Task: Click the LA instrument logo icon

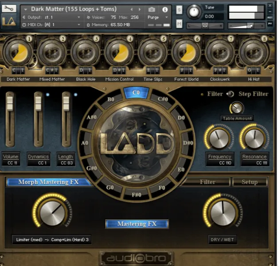Action: tap(9, 21)
